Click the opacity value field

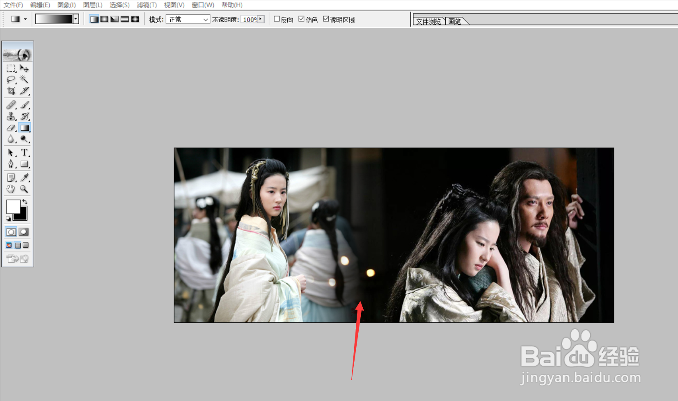click(249, 19)
